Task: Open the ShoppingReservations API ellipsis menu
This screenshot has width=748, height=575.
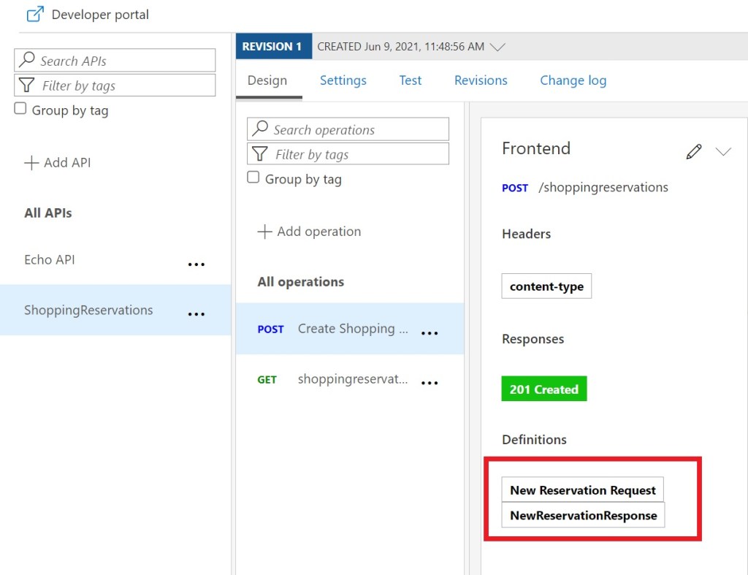Action: click(196, 314)
